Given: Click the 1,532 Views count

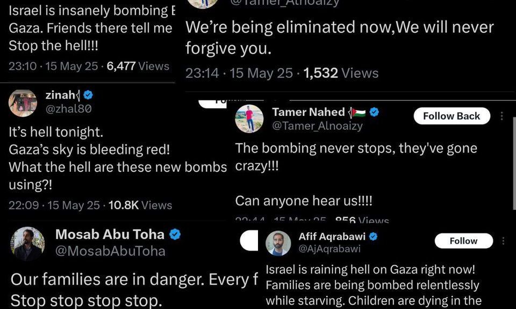Looking at the screenshot, I should coord(341,73).
